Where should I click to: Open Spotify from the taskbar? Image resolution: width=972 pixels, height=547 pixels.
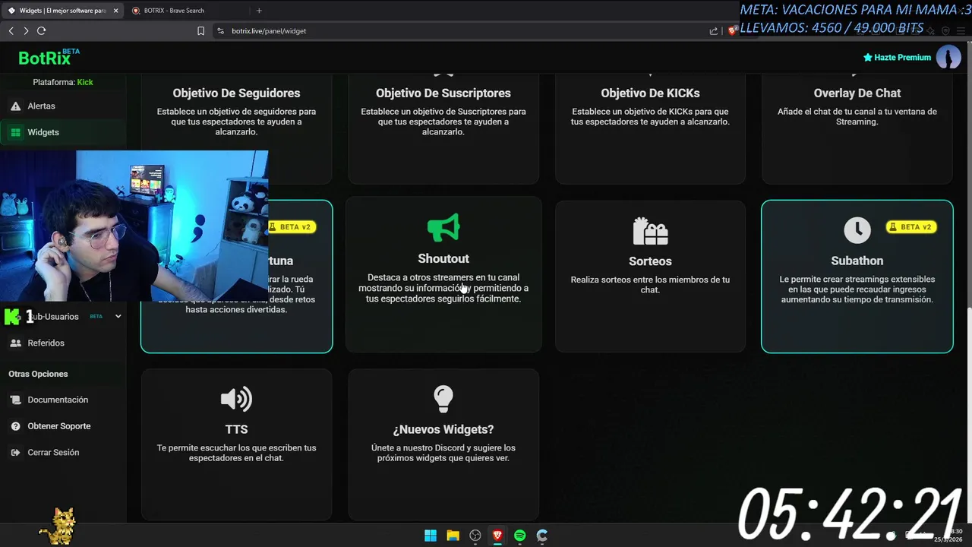click(519, 536)
